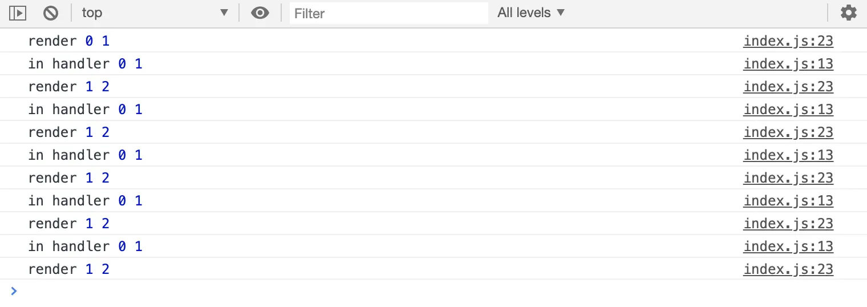Viewport: 867px width, 307px height.
Task: Open index.js:23 link on first 'render 1 2' row
Action: 788,87
